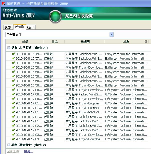Select the "2010-10-8 16:57..." time cell
Screen dimensions: 151x154
(29, 59)
